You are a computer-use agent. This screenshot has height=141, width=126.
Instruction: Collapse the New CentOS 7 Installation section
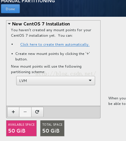click(9, 24)
